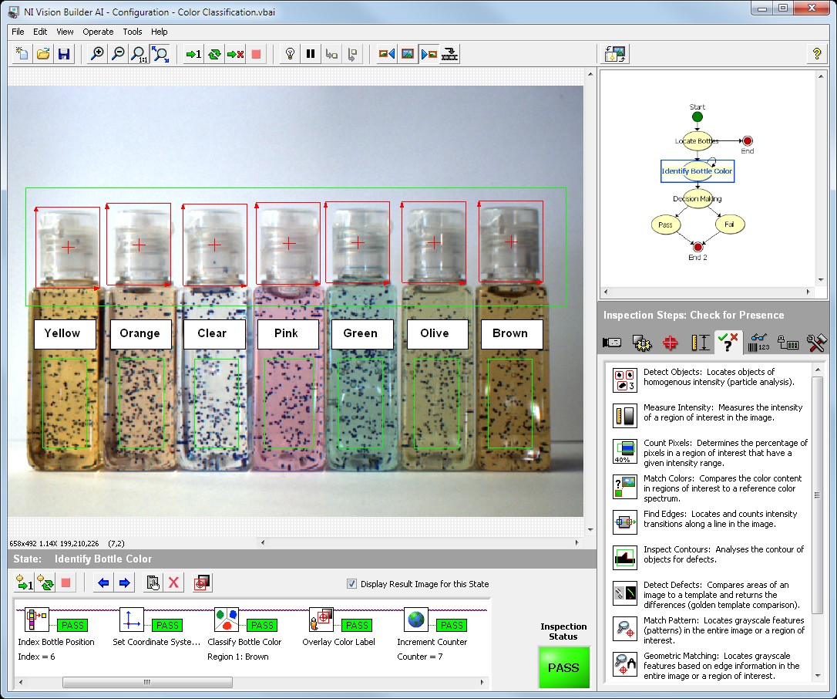Add the Count Pixels step
The height and width of the screenshot is (699, 837).
click(x=710, y=452)
